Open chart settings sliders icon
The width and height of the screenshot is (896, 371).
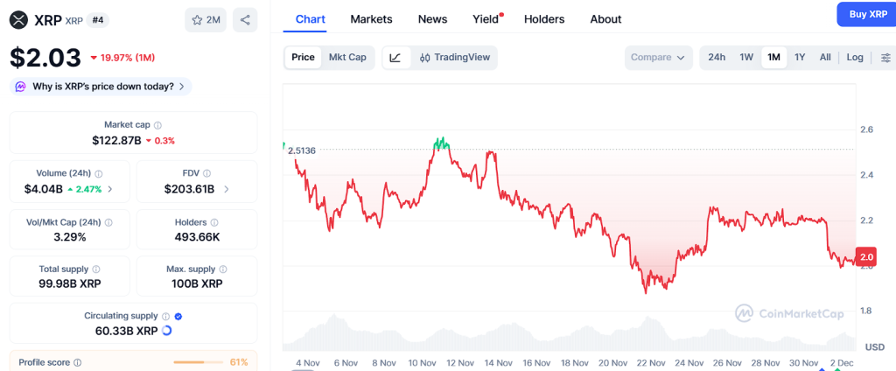[x=885, y=58]
